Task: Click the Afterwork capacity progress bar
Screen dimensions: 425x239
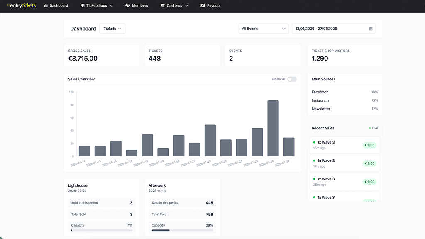Action: pos(182,230)
